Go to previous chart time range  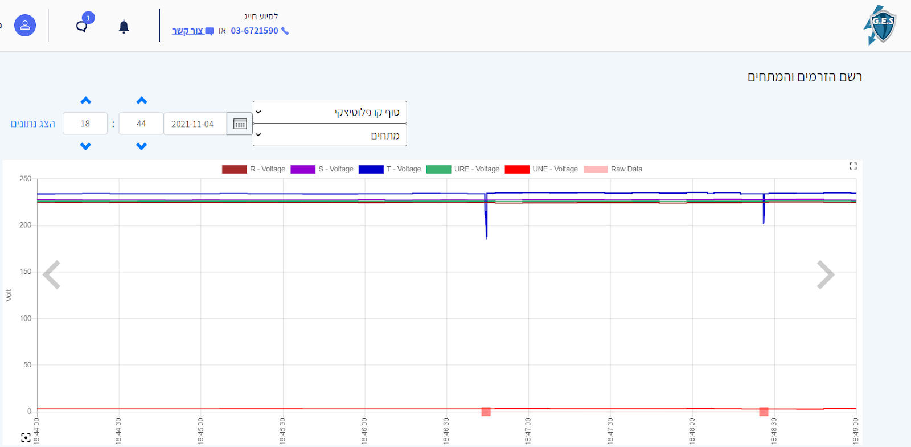pos(52,275)
